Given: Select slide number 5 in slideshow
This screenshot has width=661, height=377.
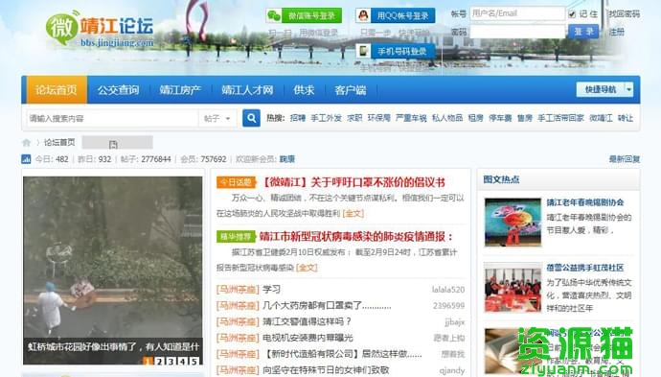Looking at the screenshot, I should [194, 361].
